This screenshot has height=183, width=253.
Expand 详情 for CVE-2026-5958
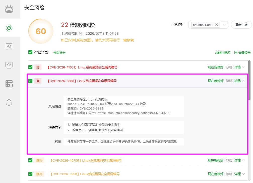click(x=240, y=174)
